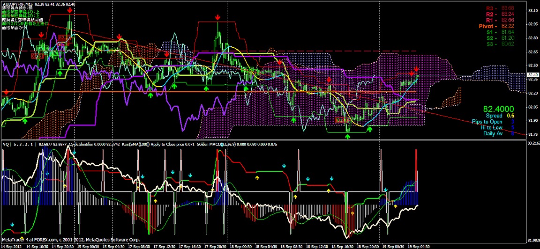This screenshot has width=540, height=249.
Task: Click the 14 Sep 16:30 time label
Action: 37,247
